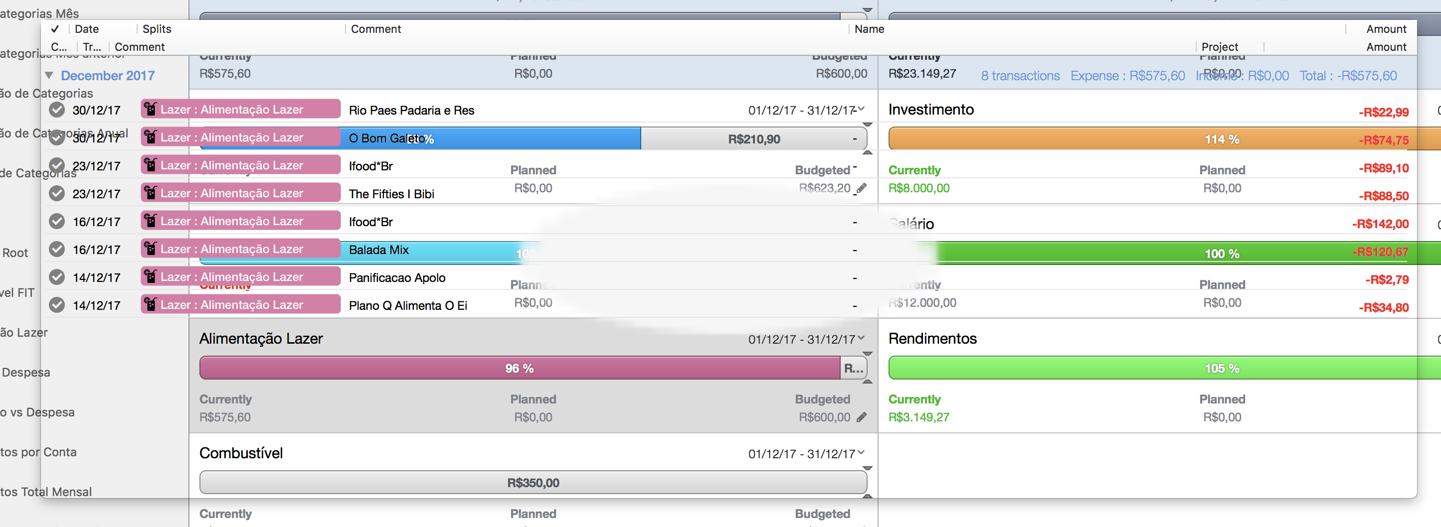Click category icon in Balada Mix row

pyautogui.click(x=150, y=248)
